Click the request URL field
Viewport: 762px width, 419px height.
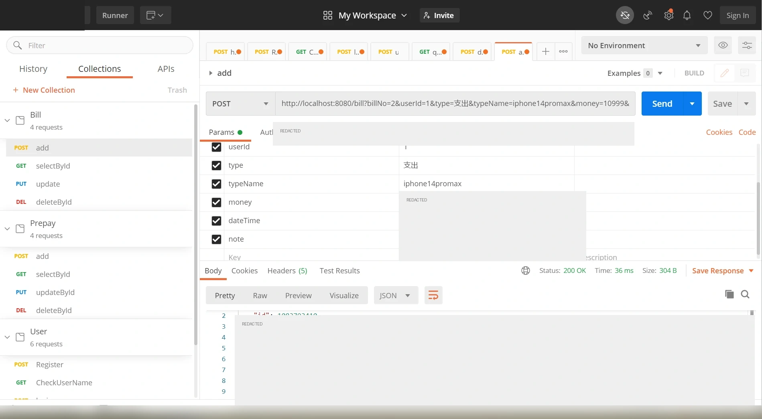pyautogui.click(x=455, y=104)
